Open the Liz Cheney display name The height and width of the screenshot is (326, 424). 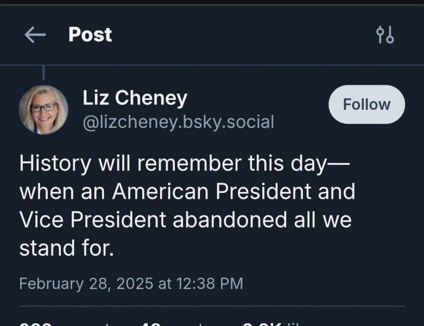135,98
